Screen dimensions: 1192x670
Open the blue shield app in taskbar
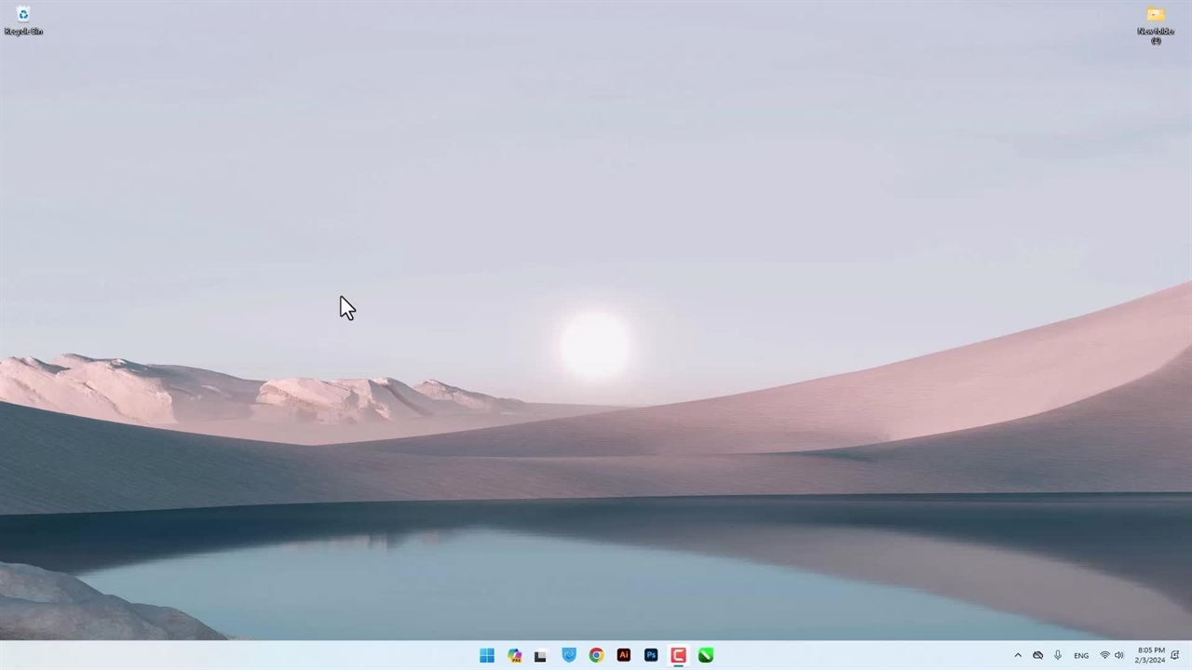pos(569,655)
